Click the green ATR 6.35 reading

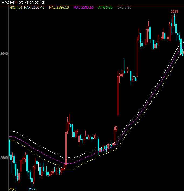point(105,8)
